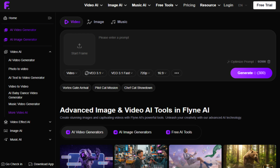Image resolution: width=280 pixels, height=168 pixels.
Task: Open the Image AI top menu
Action: [x=117, y=5]
